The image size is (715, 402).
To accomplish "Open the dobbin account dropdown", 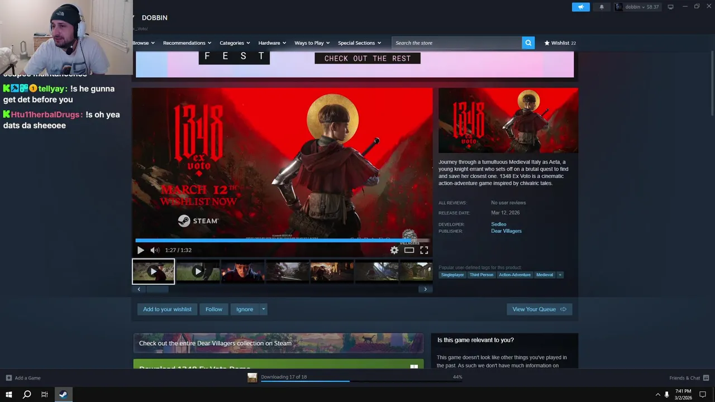I will point(637,7).
